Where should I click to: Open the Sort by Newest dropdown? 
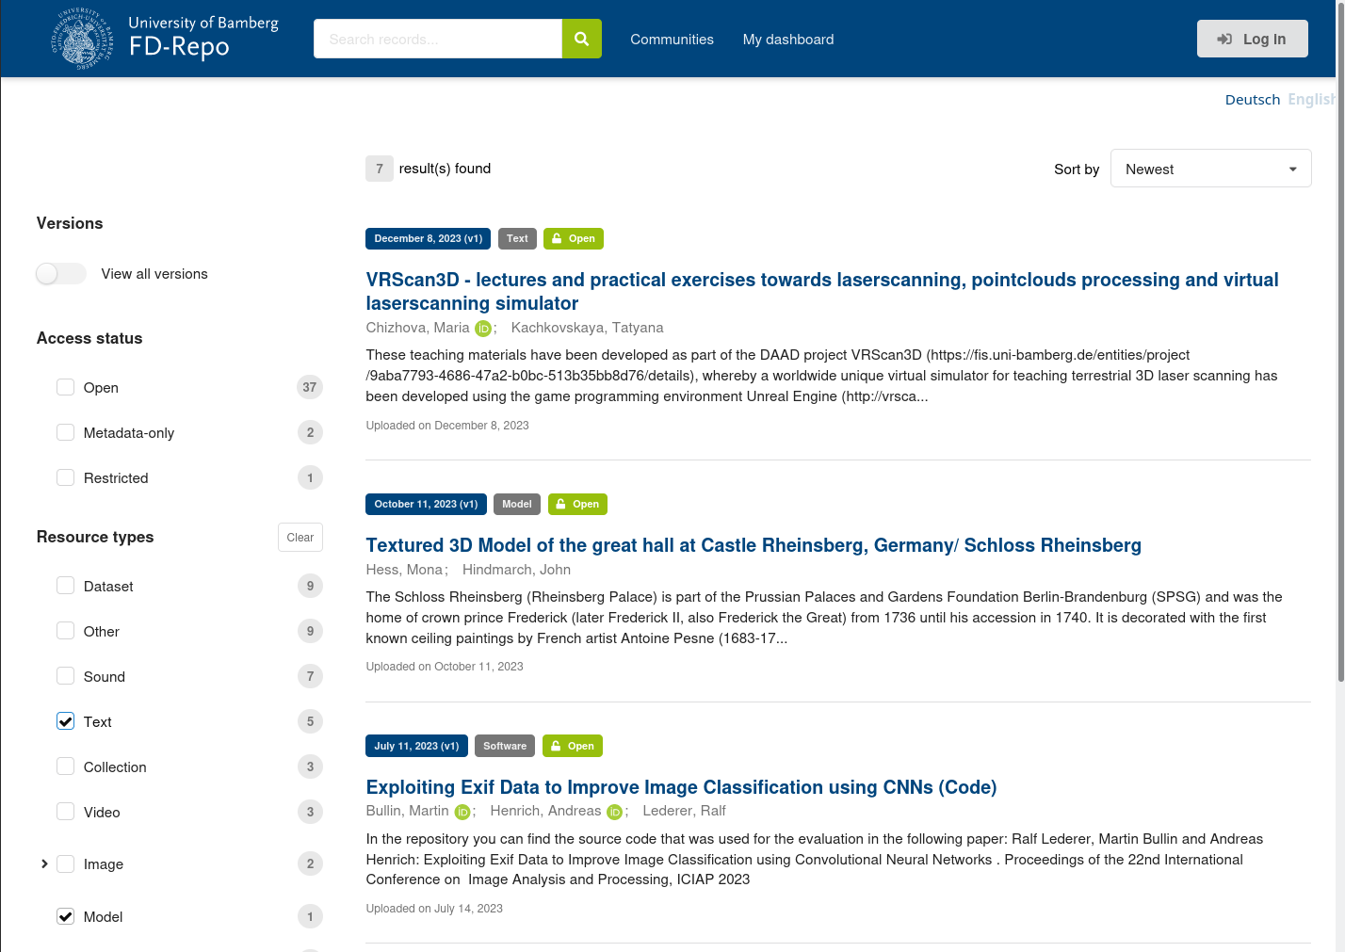[x=1210, y=168]
